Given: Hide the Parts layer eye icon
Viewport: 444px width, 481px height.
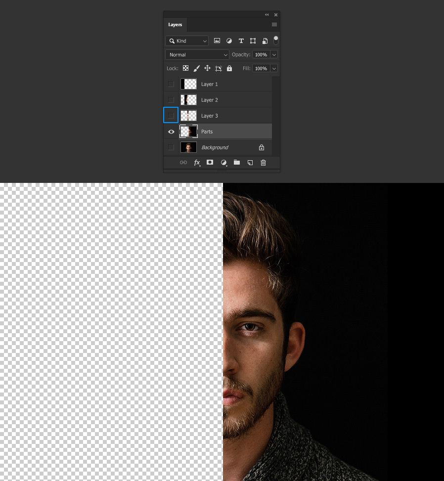Looking at the screenshot, I should point(171,131).
